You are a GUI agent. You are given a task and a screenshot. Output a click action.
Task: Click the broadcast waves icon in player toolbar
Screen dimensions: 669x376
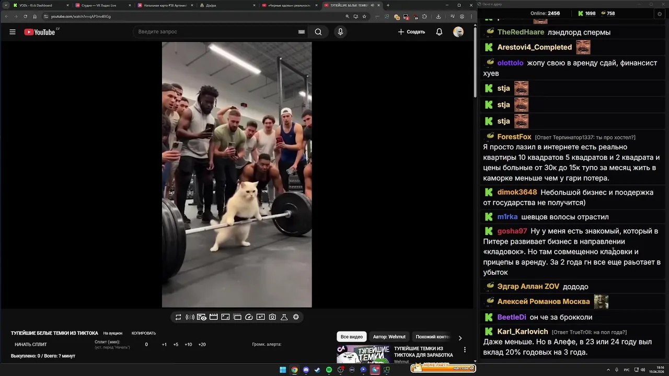[190, 317]
